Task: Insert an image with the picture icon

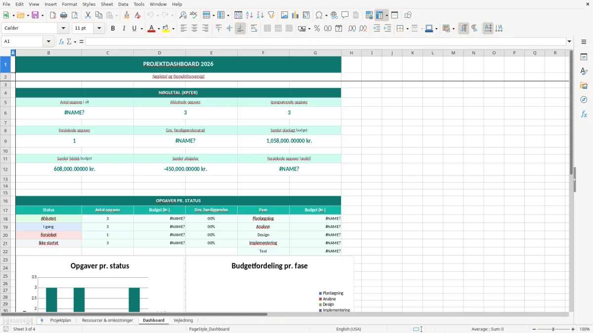Action: 285,15
